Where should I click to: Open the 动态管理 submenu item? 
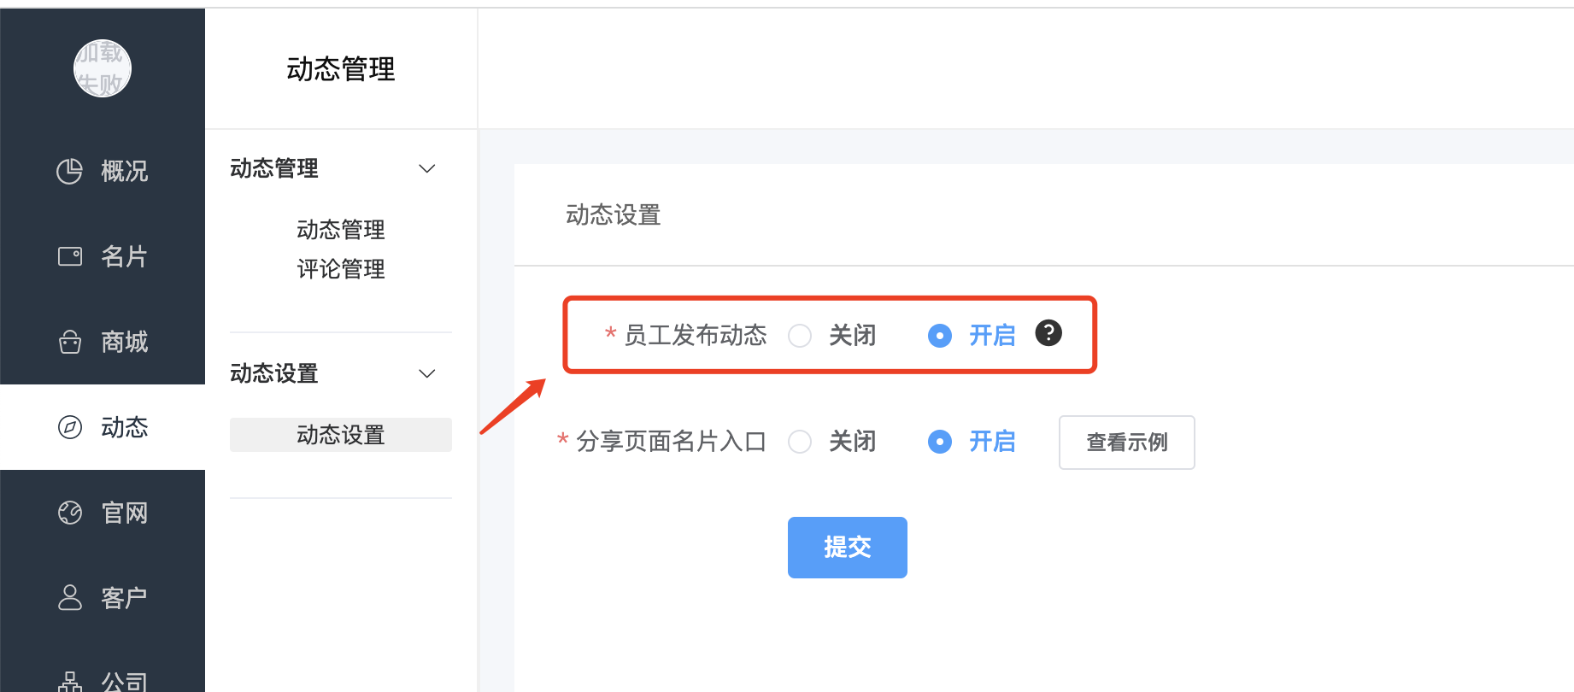(x=341, y=230)
